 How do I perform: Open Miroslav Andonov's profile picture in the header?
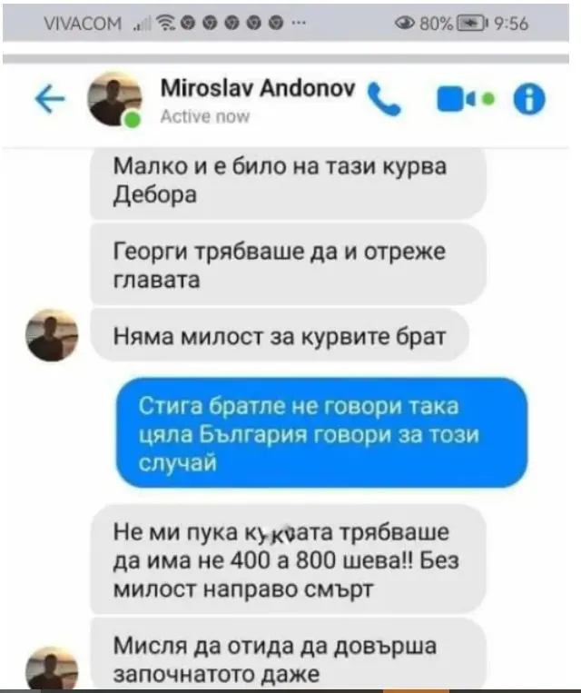pyautogui.click(x=115, y=99)
